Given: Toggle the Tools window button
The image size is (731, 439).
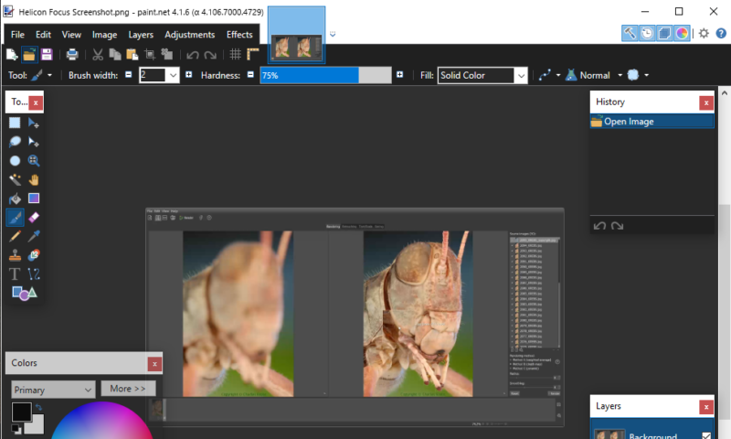Looking at the screenshot, I should click(x=630, y=33).
